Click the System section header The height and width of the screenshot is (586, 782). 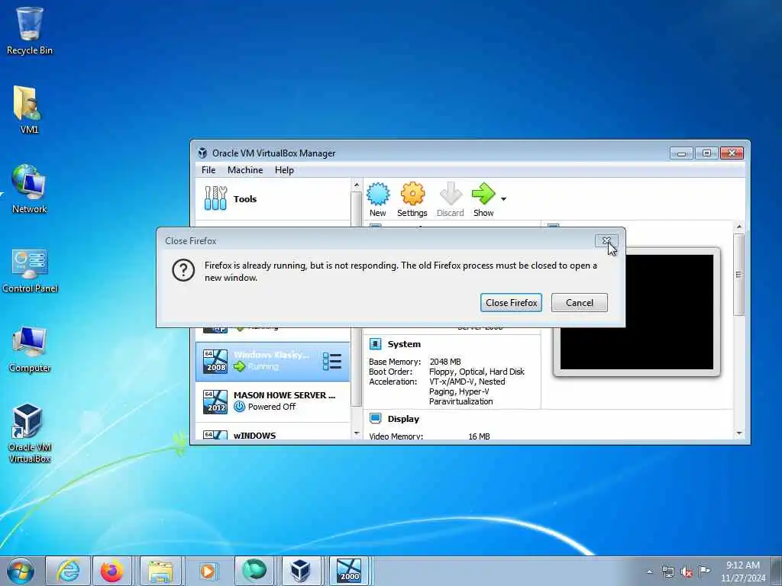[404, 344]
